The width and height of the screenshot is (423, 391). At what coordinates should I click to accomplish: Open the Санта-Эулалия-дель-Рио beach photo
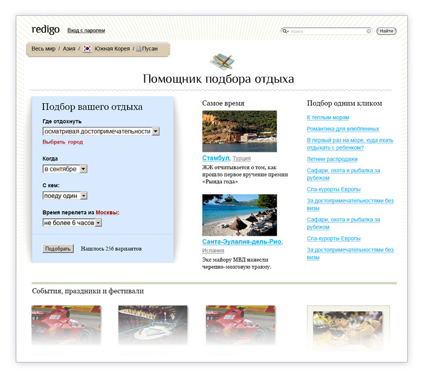(x=239, y=215)
